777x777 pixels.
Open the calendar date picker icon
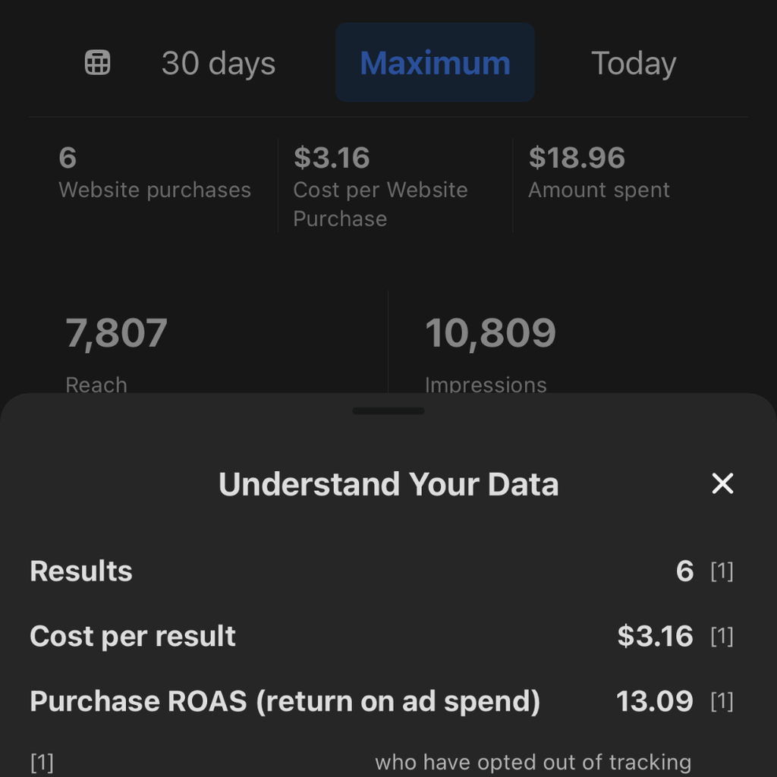coord(97,62)
